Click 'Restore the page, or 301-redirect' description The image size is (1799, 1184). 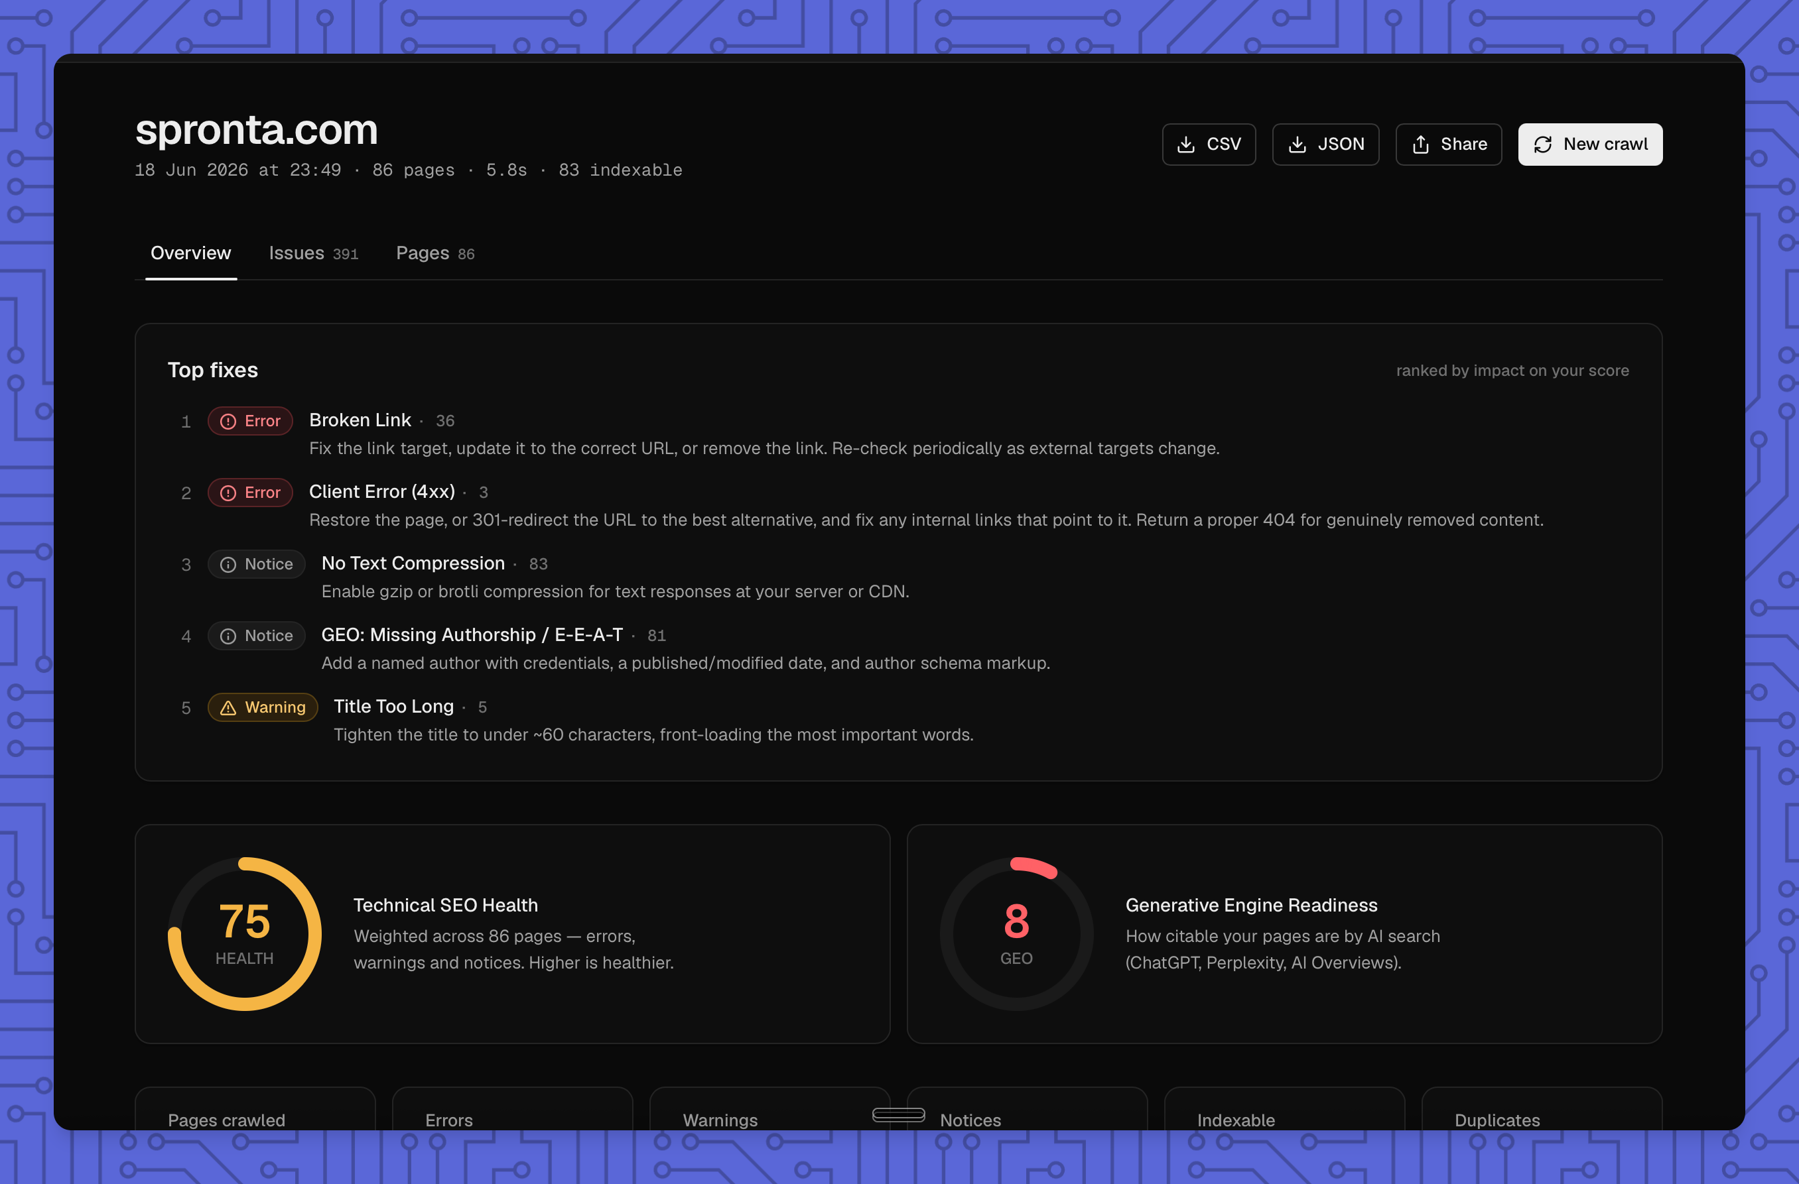926,520
